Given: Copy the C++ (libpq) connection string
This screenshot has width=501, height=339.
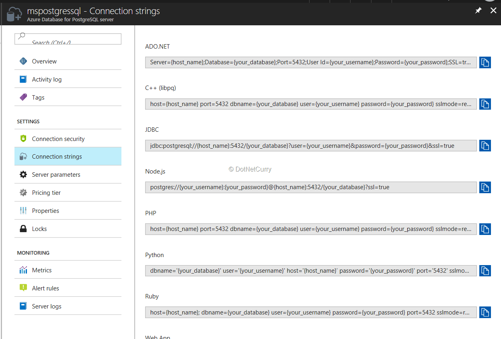Looking at the screenshot, I should [485, 104].
